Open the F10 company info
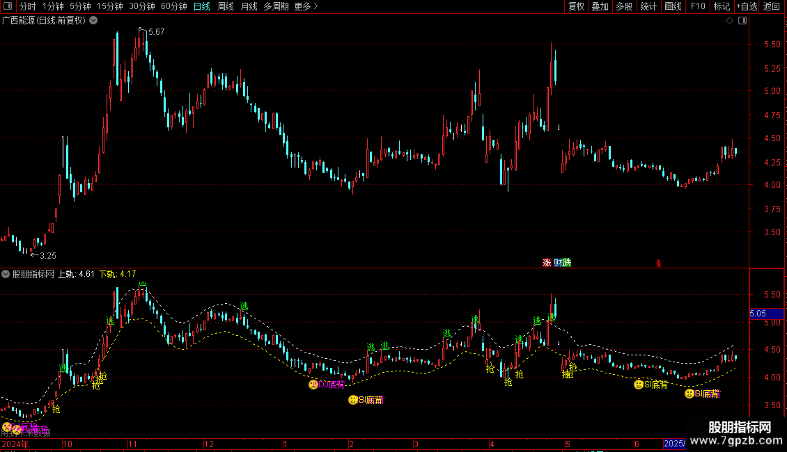This screenshot has width=787, height=452. [x=698, y=6]
